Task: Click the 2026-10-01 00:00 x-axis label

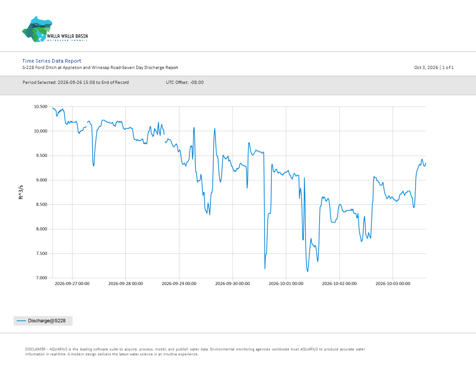Action: (286, 284)
